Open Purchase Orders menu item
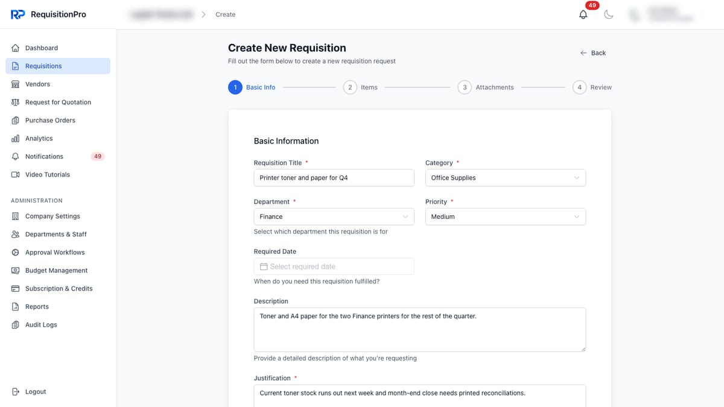This screenshot has width=724, height=407. 58,121
